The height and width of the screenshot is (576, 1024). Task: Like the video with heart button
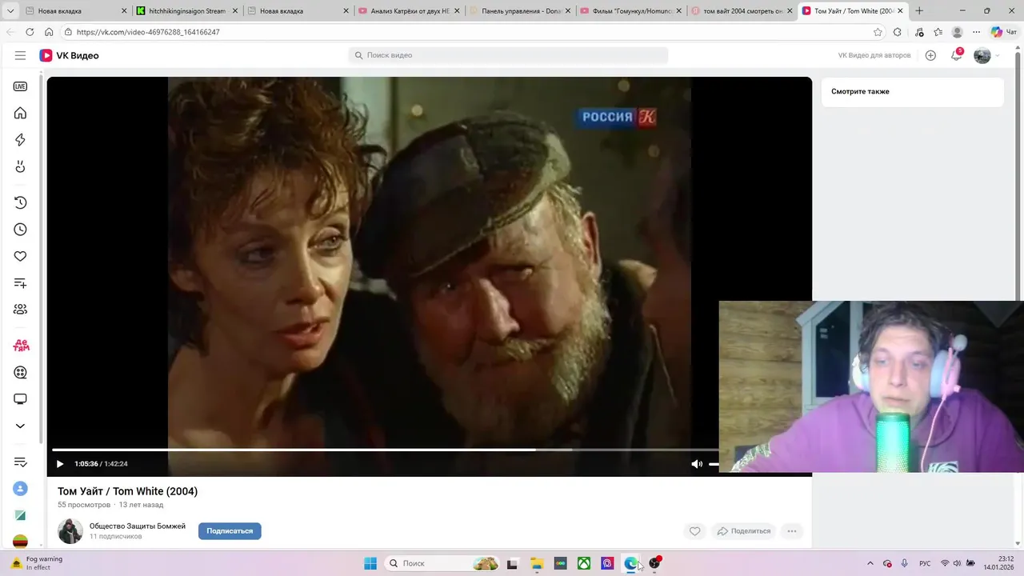click(694, 531)
